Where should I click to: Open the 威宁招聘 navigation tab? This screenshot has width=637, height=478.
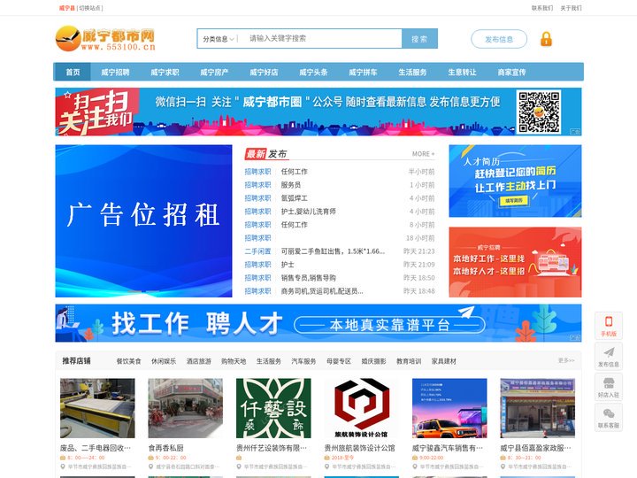(115, 72)
